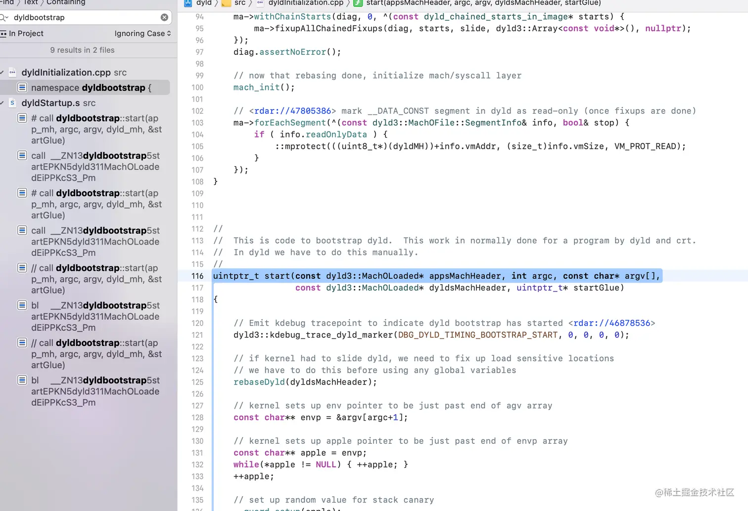The width and height of the screenshot is (748, 511).
Task: Change the In Project search scope
Action: click(x=23, y=34)
